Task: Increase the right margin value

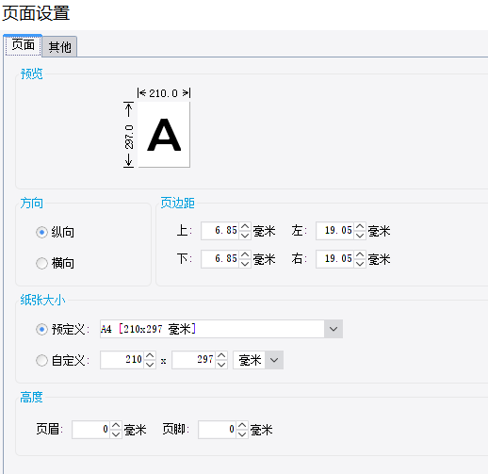Action: pos(360,254)
